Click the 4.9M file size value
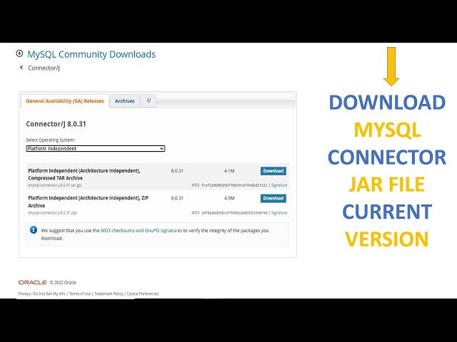 point(229,198)
